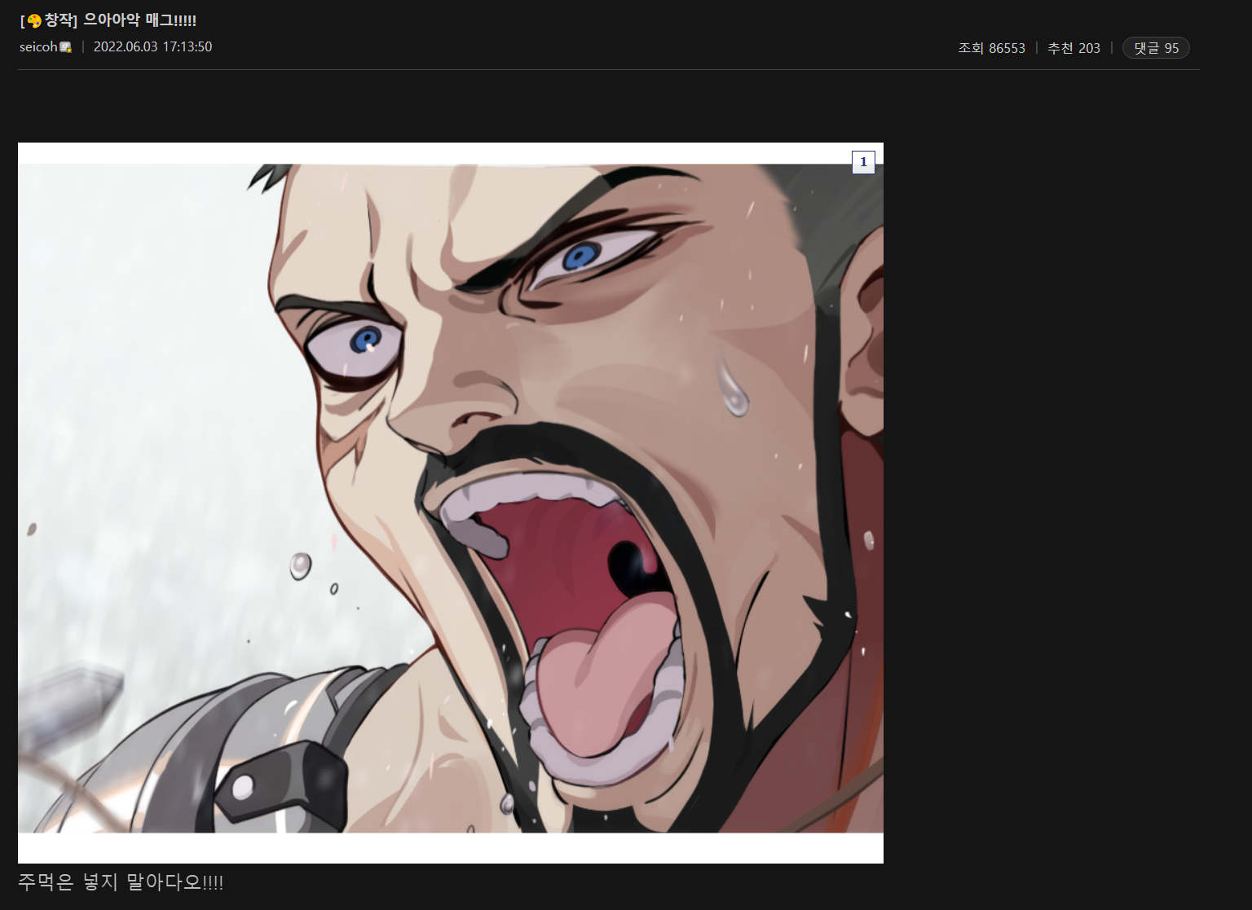Click the 조회 86553 view count

click(x=991, y=48)
